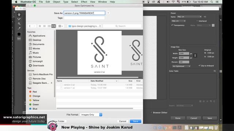Open the preset Name PNG-24 dropdown
234x131 pixels.
189,17
